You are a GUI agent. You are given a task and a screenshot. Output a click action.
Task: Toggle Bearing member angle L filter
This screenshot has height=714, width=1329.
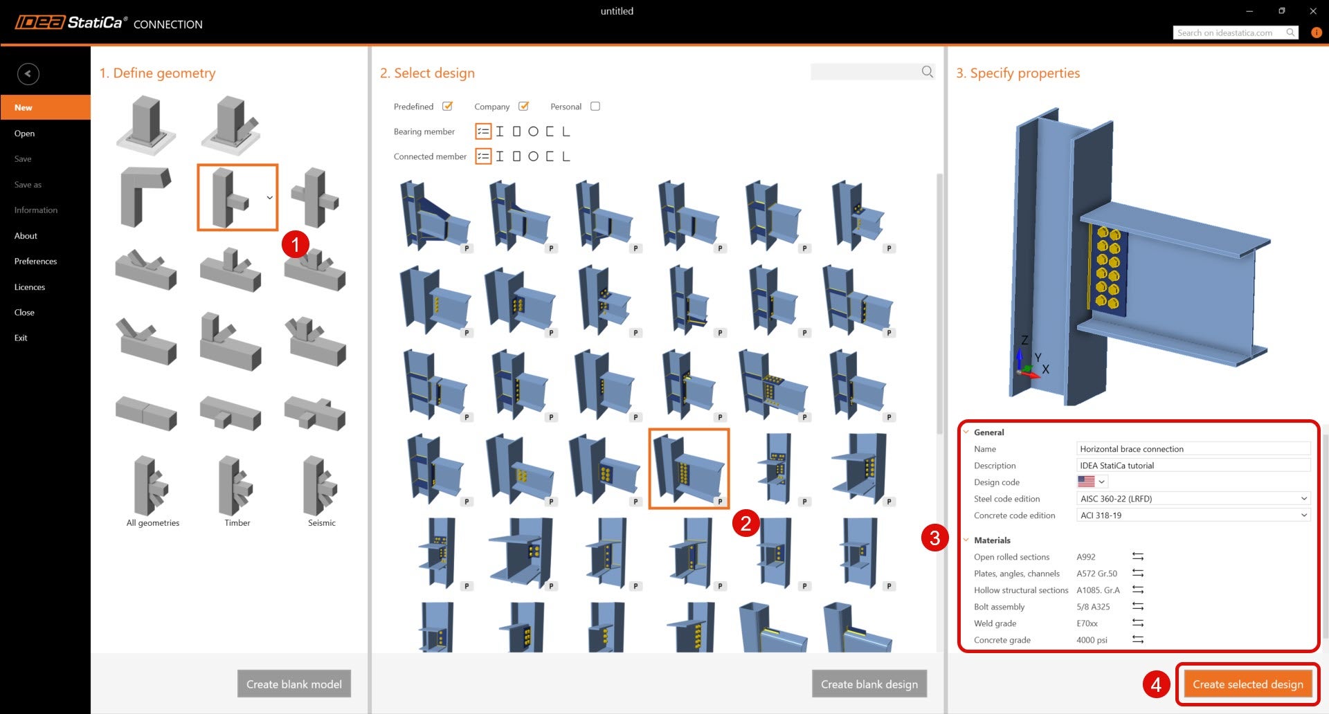pyautogui.click(x=566, y=131)
